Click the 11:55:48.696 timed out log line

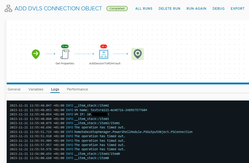click(x=67, y=127)
